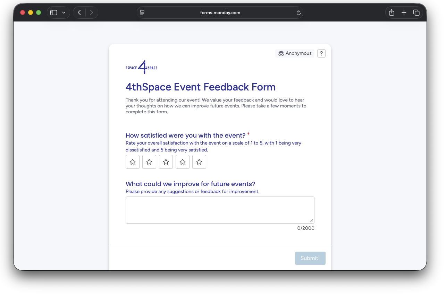Reload the page with the refresh icon

click(298, 13)
